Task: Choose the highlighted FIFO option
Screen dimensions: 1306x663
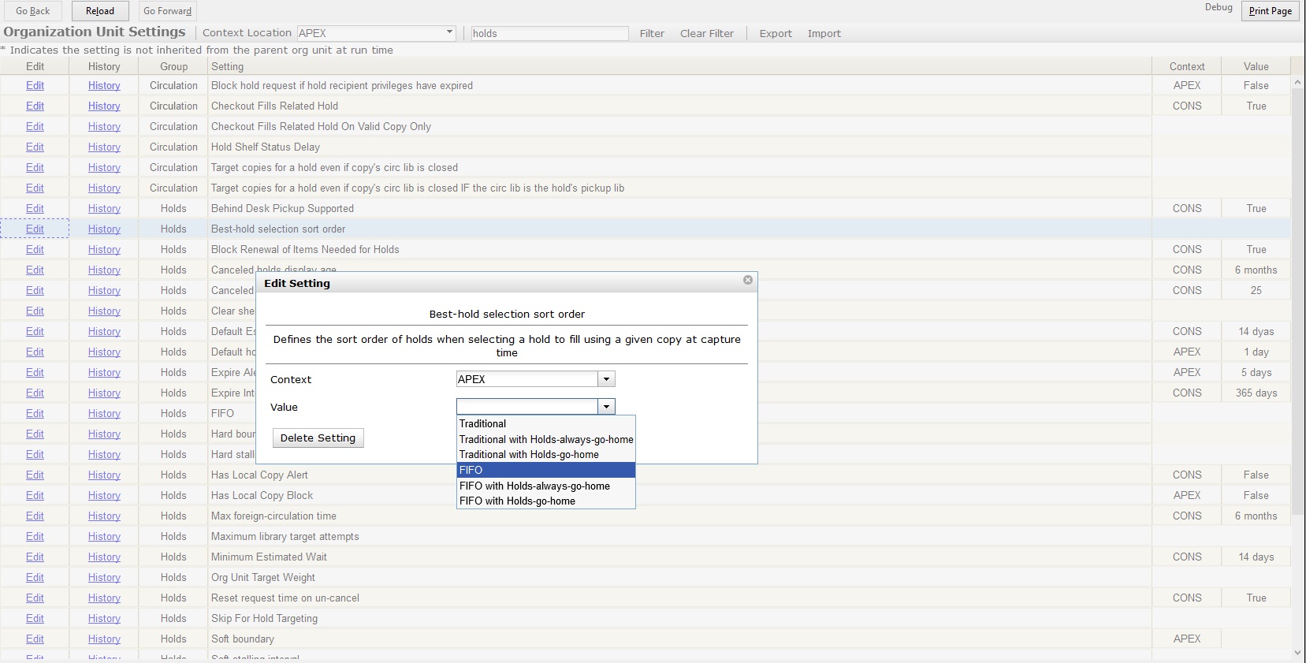Action: point(545,470)
